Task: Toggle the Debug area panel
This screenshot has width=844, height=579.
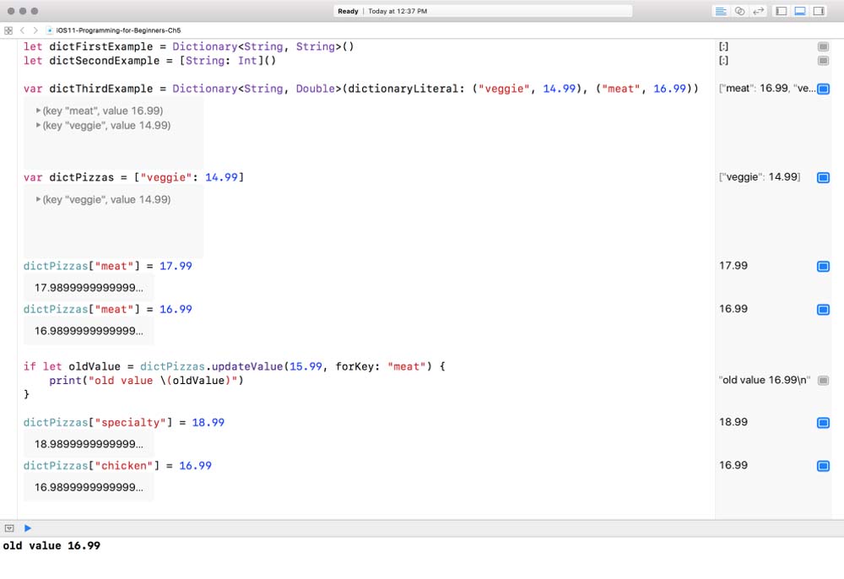Action: [x=799, y=11]
